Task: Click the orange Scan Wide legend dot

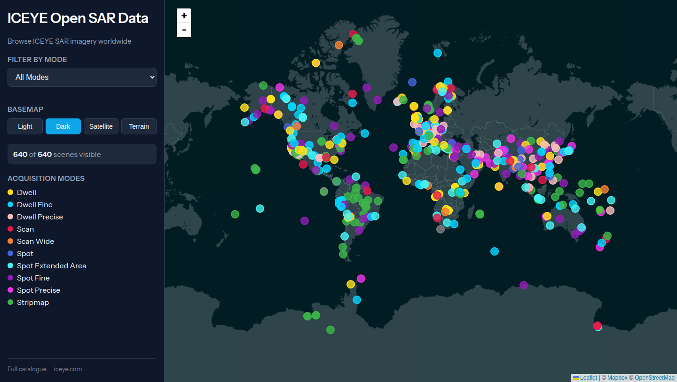Action: point(10,241)
